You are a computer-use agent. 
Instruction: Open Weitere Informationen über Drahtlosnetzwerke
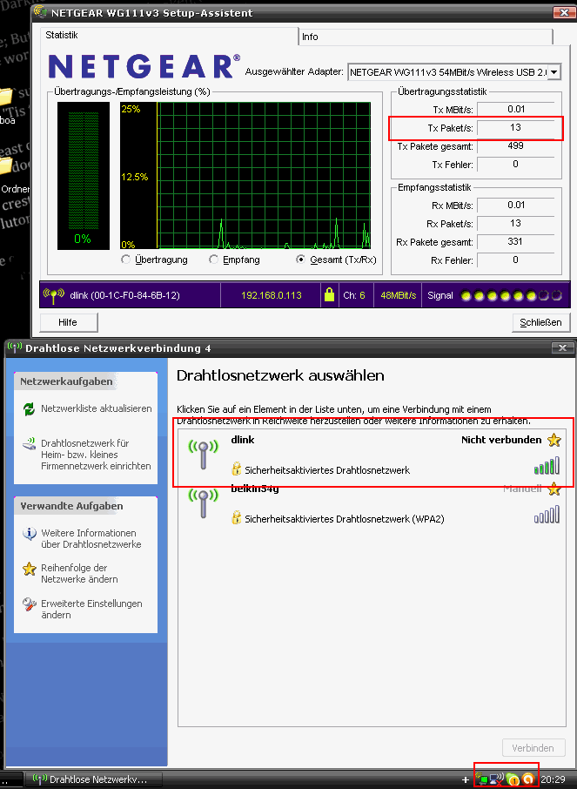[91, 538]
